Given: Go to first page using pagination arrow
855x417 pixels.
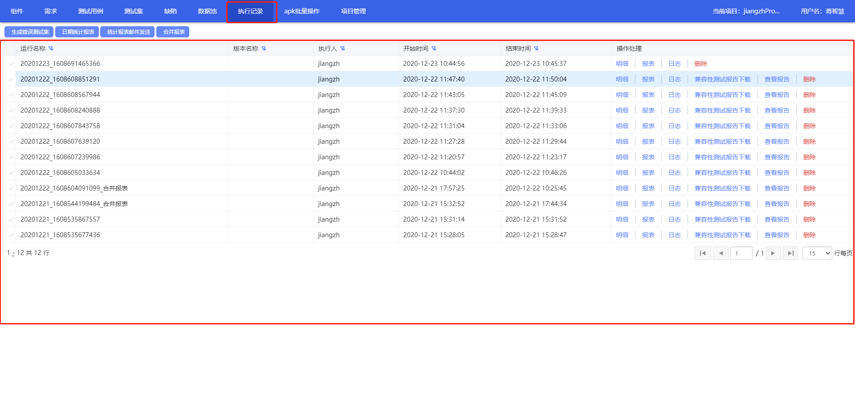Looking at the screenshot, I should [703, 253].
